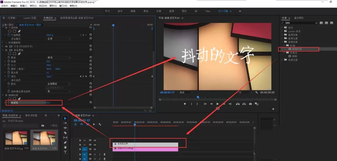
Task: Open timeline wrench display settings
Action: [x=100, y=124]
